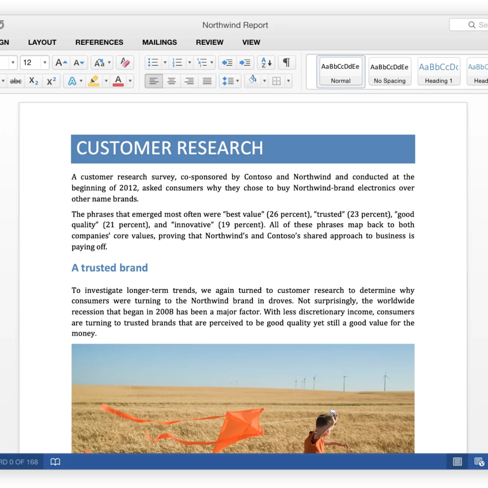Switch to the LAYOUT ribbon tab
The image size is (488, 488).
(x=42, y=42)
